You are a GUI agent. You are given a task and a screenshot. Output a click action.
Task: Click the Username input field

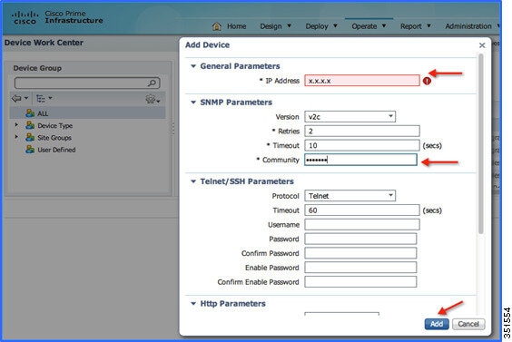[x=362, y=224]
